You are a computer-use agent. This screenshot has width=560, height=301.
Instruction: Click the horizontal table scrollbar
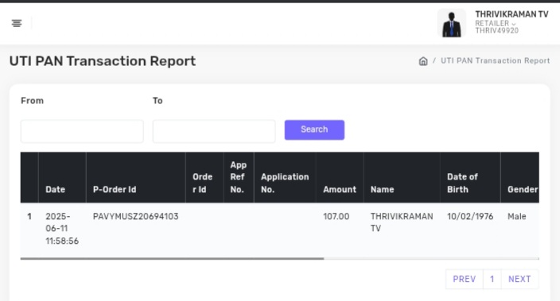click(x=172, y=259)
